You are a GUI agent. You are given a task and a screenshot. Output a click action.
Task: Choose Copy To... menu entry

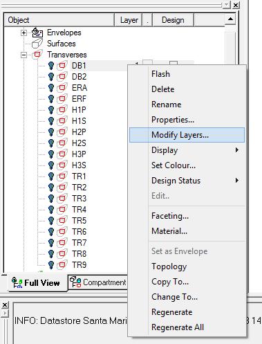pos(187,282)
